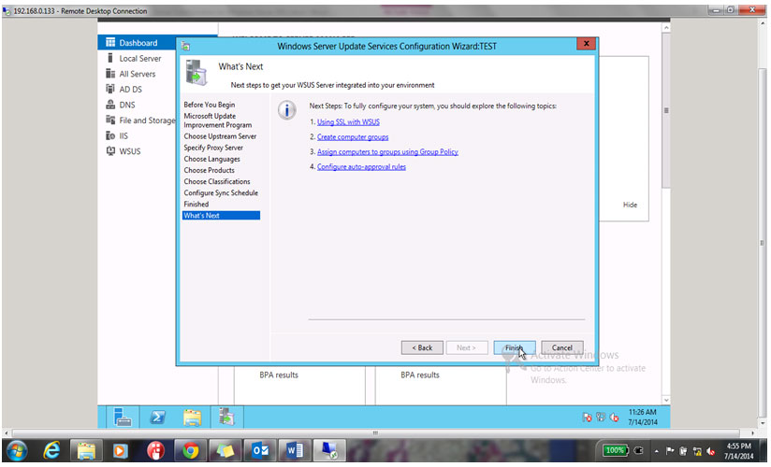The width and height of the screenshot is (771, 467).
Task: Select the What's Next wizard step
Action: pyautogui.click(x=221, y=215)
